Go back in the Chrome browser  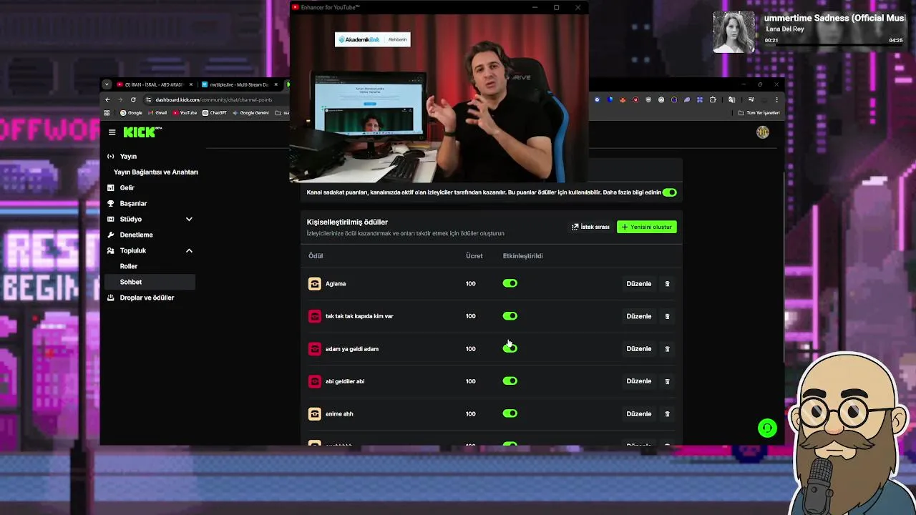click(107, 99)
